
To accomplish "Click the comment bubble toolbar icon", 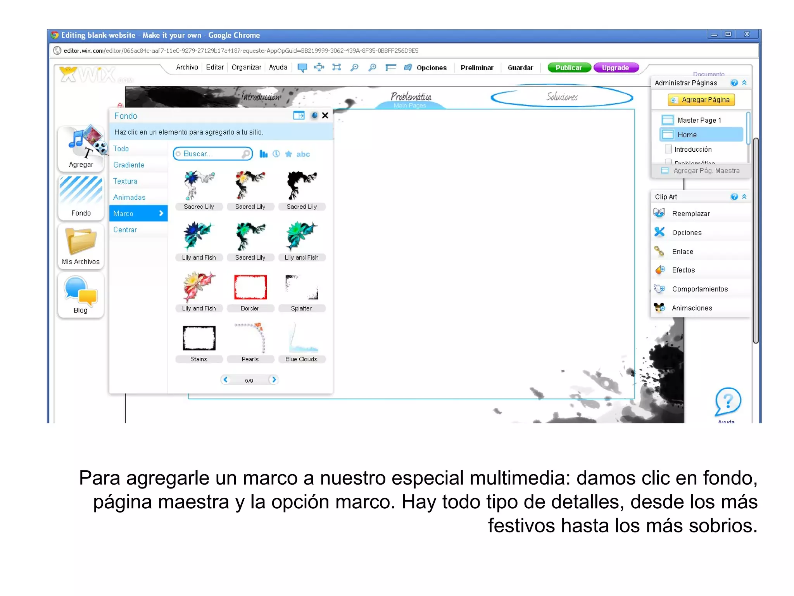I will click(x=302, y=68).
